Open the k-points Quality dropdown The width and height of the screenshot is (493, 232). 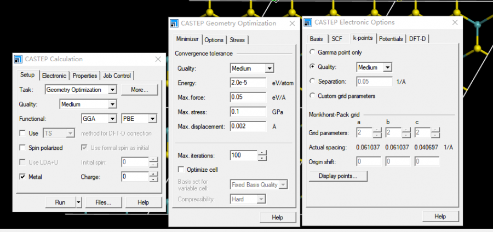tap(387, 67)
